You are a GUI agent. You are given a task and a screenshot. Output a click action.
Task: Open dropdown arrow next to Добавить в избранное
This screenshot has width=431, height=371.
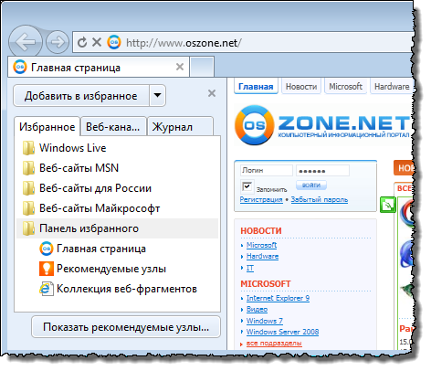tap(157, 96)
